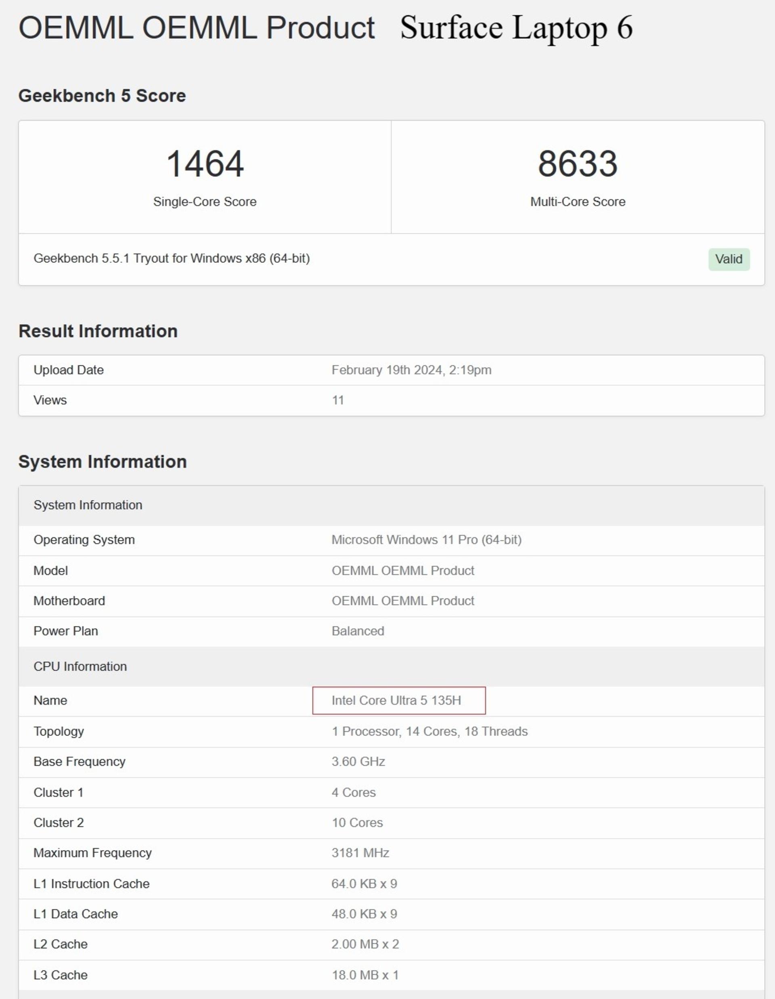Click the Geekbench 5 Score heading
This screenshot has width=775, height=999.
[102, 96]
